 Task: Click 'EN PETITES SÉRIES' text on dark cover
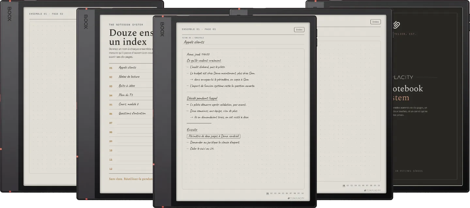pos(409,171)
